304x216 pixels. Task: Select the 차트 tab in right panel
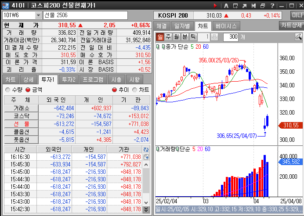click(x=203, y=26)
